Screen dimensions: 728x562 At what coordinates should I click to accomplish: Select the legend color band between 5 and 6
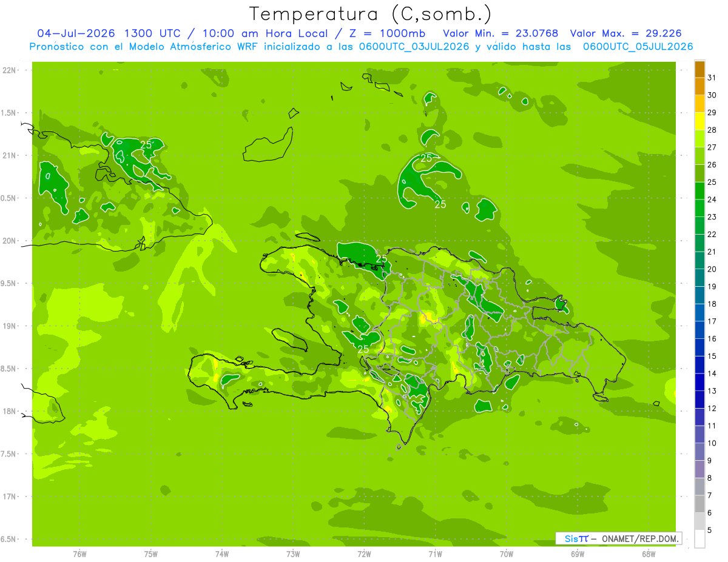pos(699,521)
